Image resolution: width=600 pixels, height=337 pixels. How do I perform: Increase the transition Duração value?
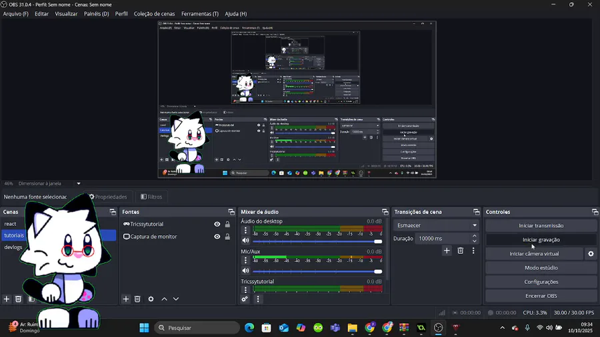(x=475, y=236)
